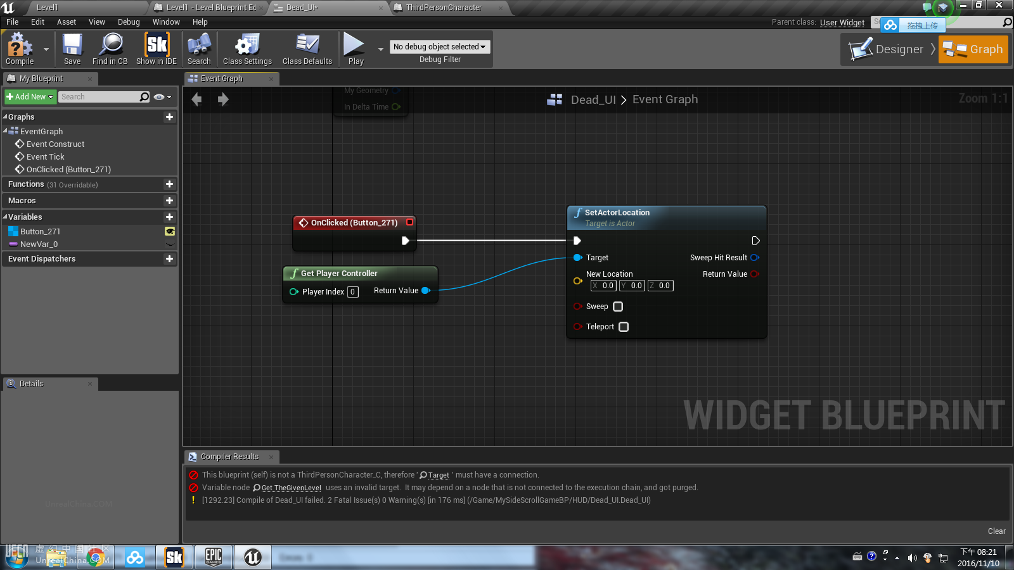Follow the Target link in error message

[x=439, y=475]
